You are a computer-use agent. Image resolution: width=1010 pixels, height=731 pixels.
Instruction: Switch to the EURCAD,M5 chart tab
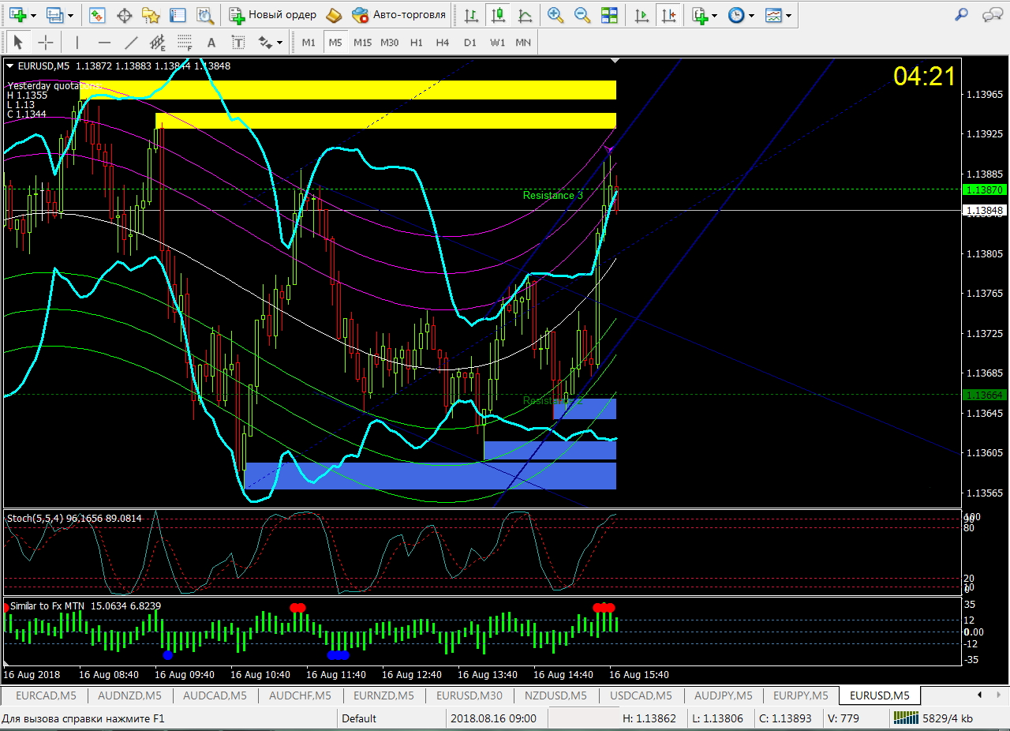(46, 695)
